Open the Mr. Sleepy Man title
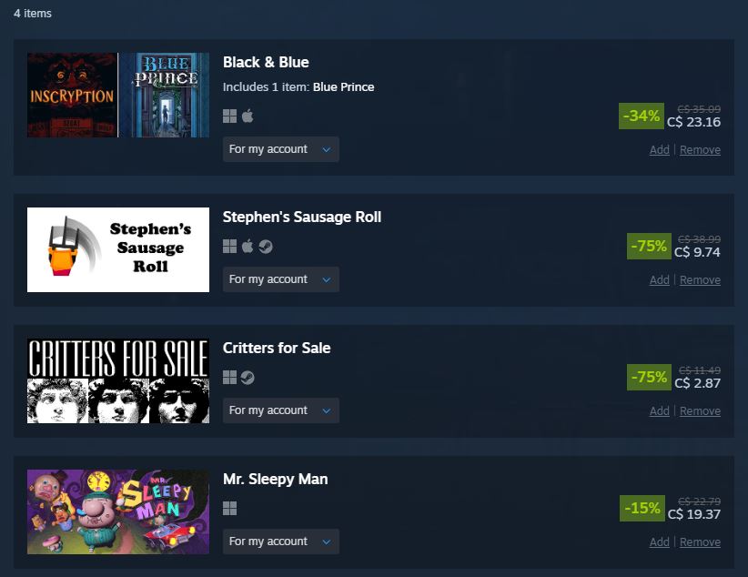748x577 pixels. (x=275, y=479)
